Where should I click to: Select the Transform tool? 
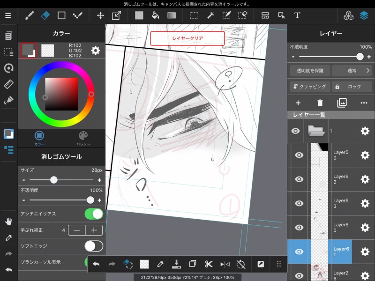coord(116,15)
